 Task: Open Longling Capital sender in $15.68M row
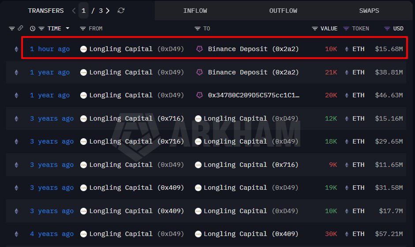[136, 49]
